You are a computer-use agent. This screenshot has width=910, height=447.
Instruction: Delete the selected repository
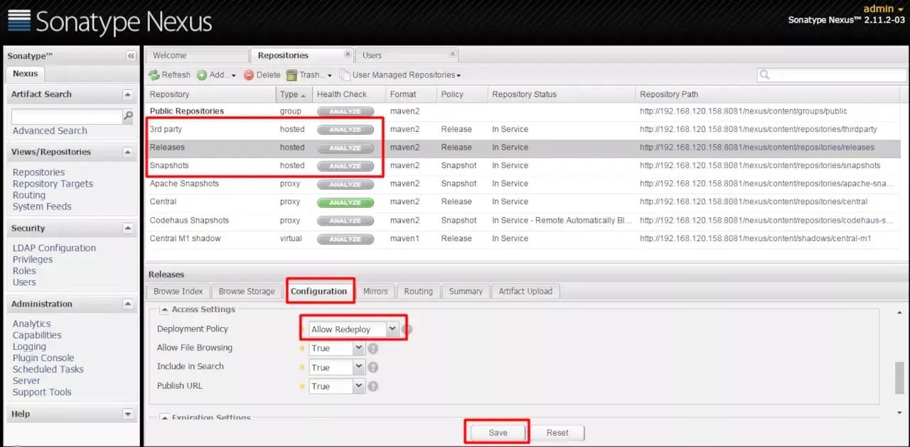[262, 74]
